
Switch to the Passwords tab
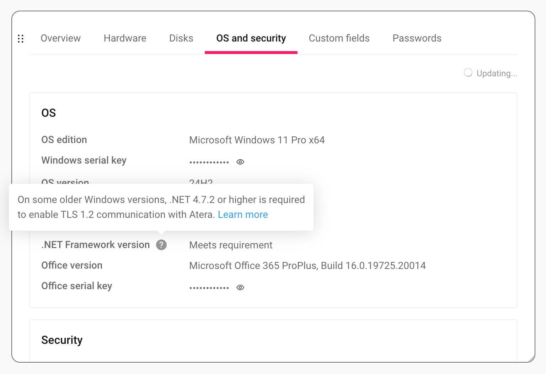(x=417, y=38)
